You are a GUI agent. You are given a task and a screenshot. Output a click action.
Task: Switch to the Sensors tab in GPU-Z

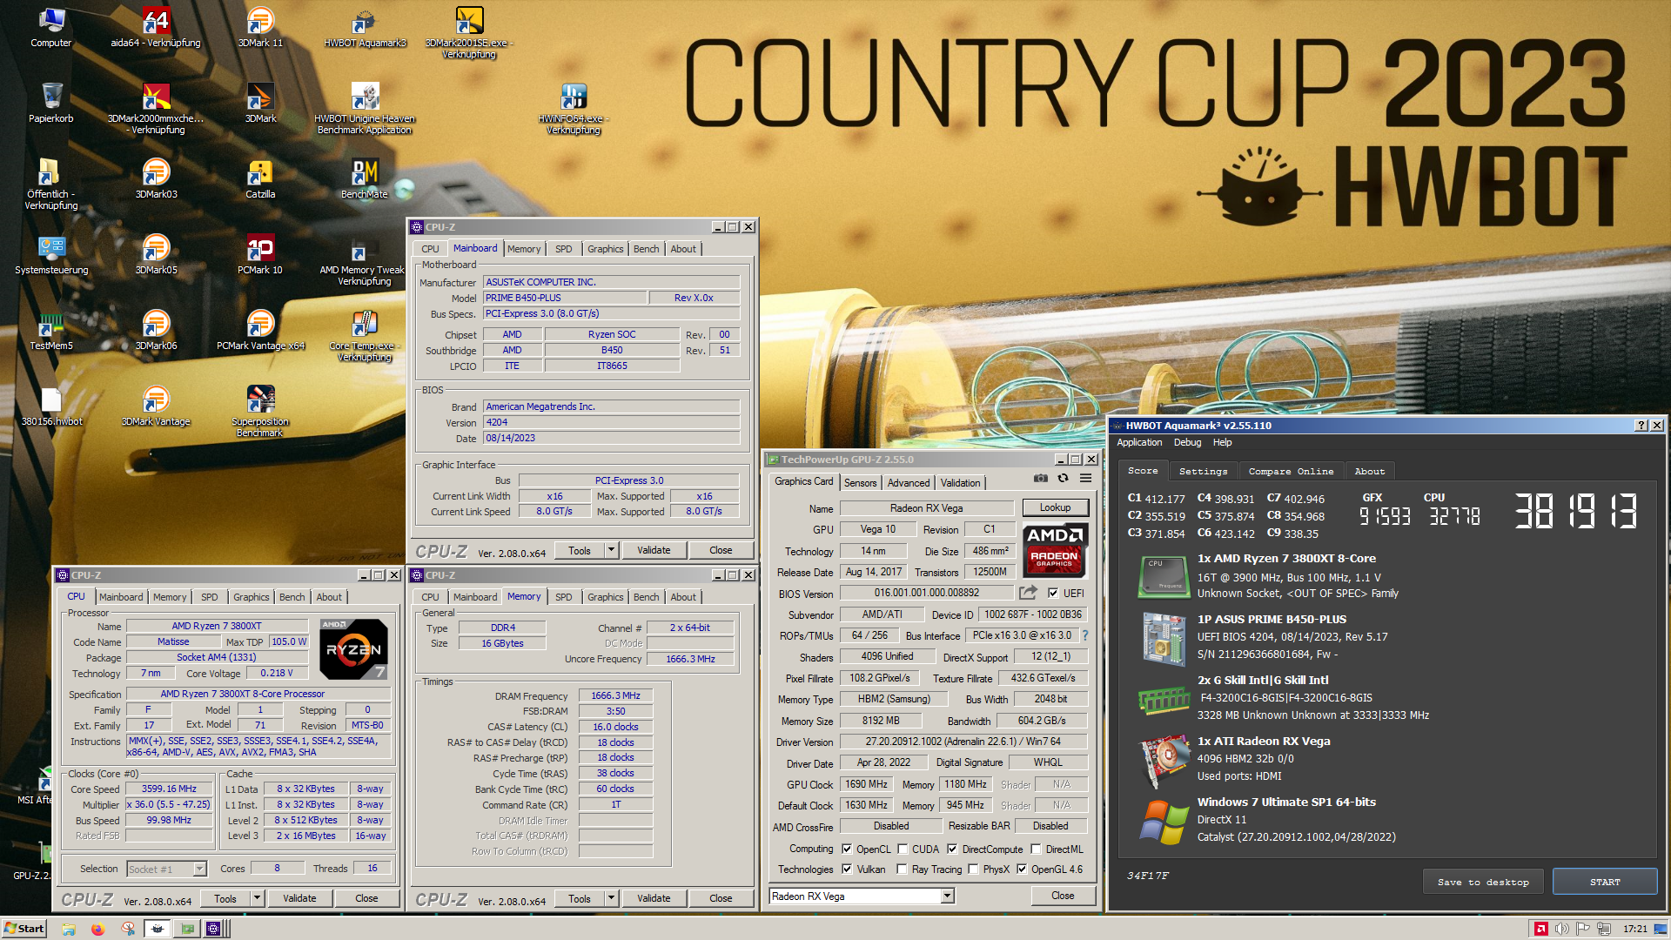point(860,483)
